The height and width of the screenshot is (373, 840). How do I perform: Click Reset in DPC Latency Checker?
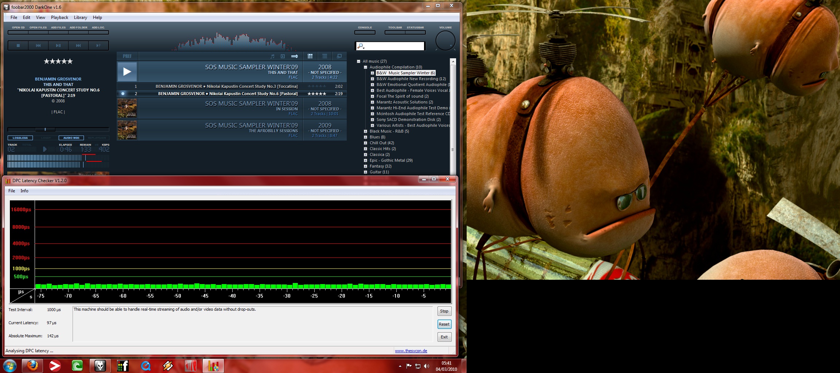(444, 324)
